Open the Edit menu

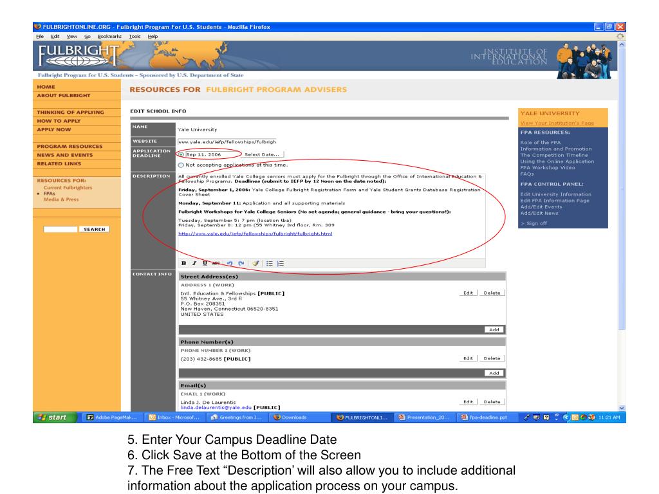(55, 37)
